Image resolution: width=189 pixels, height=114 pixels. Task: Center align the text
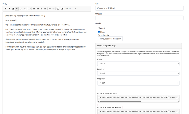coord(37,9)
